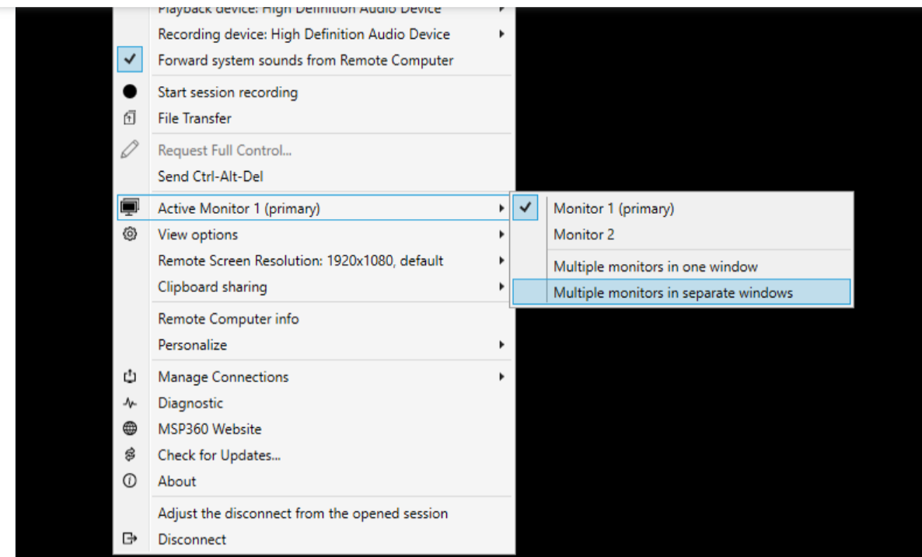The width and height of the screenshot is (922, 557).
Task: Click the refresh icon for Check for Updates
Action: pos(130,454)
